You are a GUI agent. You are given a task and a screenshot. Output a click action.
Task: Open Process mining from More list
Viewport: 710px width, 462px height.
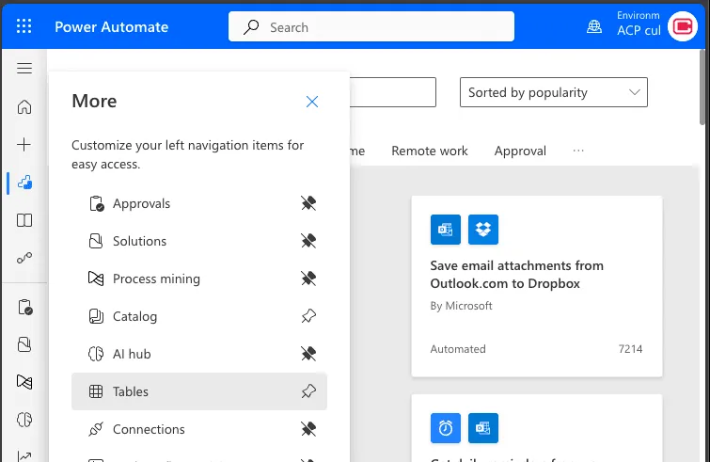click(x=156, y=279)
